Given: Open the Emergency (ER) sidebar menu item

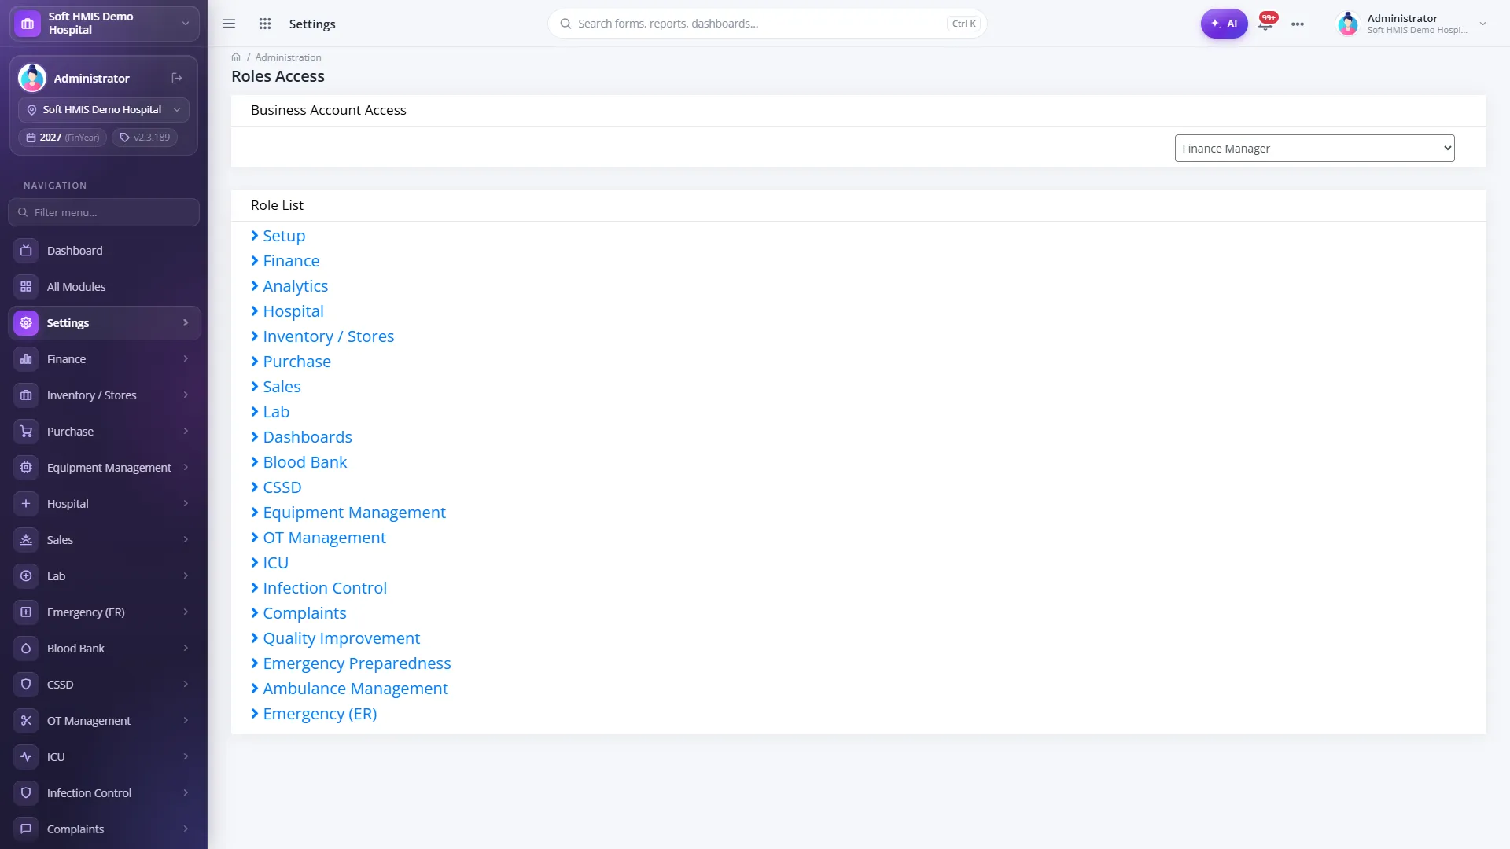Looking at the screenshot, I should pos(105,612).
